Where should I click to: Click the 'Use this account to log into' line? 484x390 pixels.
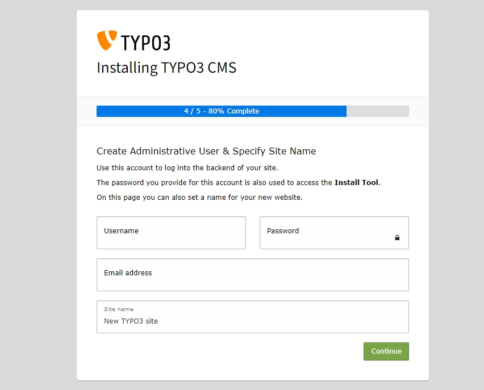click(187, 168)
